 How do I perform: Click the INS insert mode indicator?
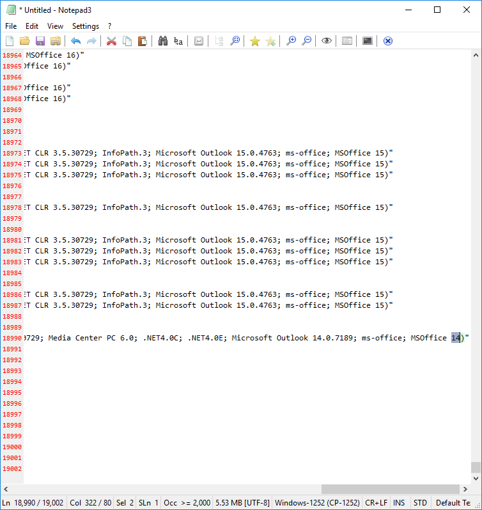[x=399, y=503]
